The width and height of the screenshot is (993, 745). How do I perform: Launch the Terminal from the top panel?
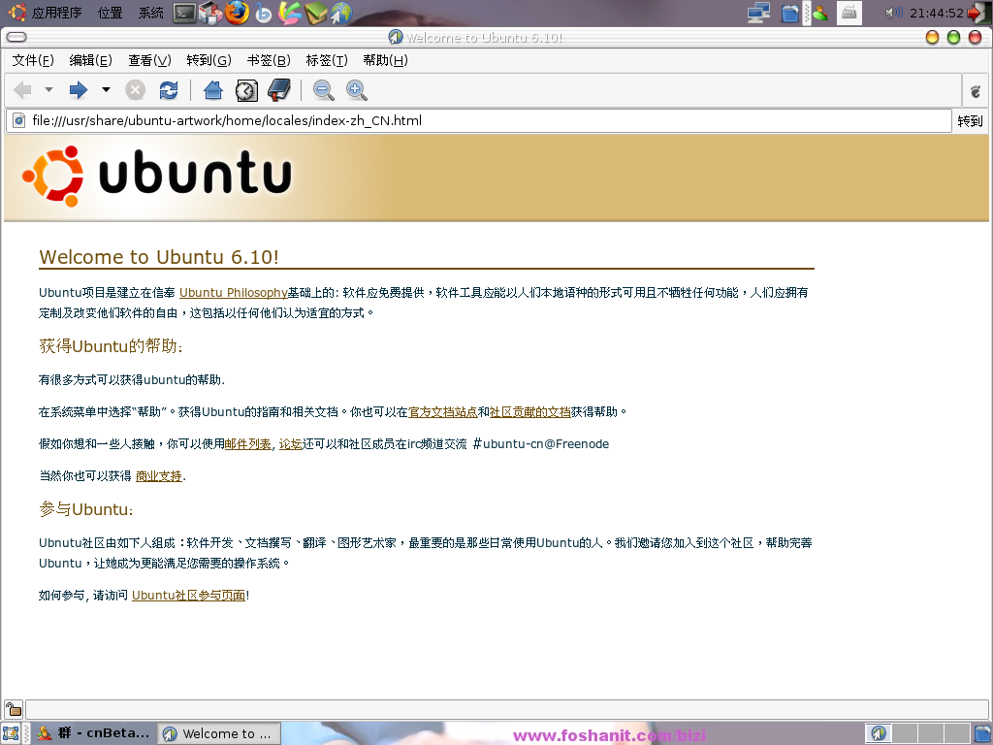pos(185,13)
